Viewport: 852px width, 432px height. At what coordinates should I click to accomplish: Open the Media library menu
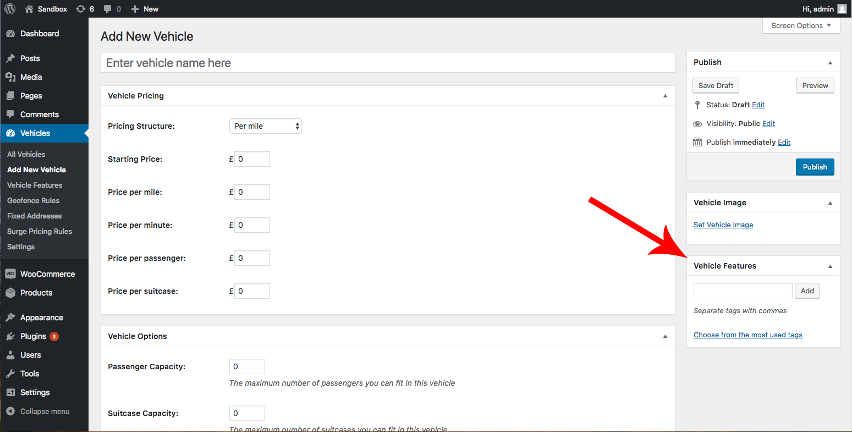point(31,77)
